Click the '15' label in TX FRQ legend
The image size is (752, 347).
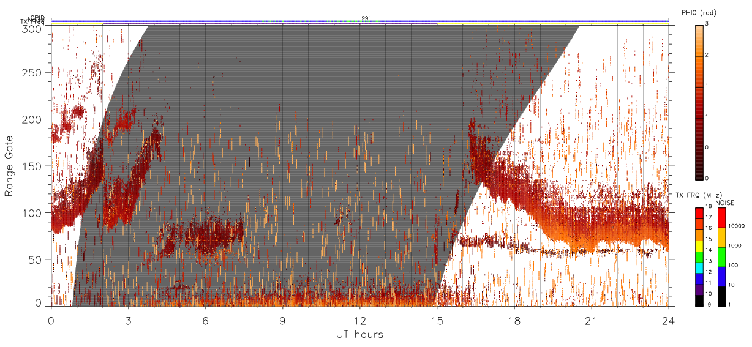(709, 239)
